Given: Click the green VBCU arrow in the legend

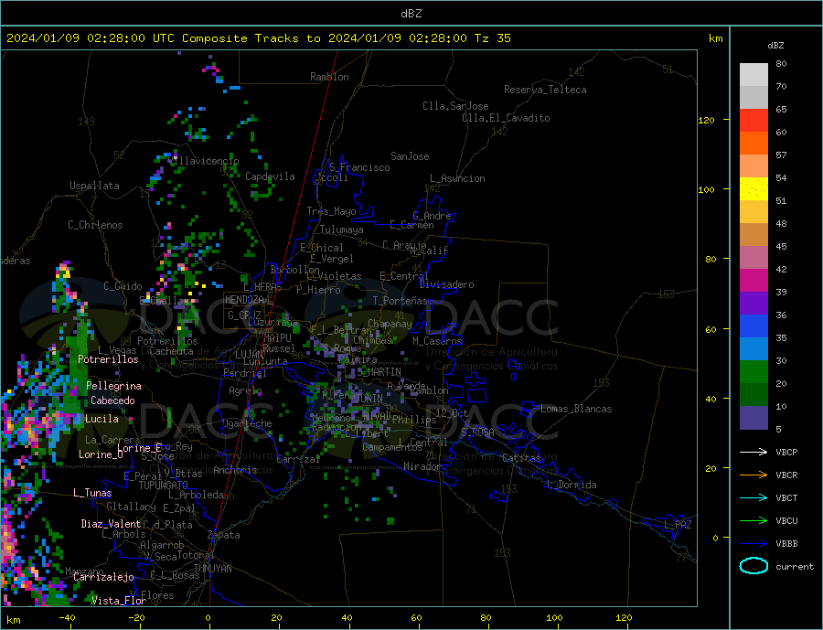Looking at the screenshot, I should click(x=754, y=521).
